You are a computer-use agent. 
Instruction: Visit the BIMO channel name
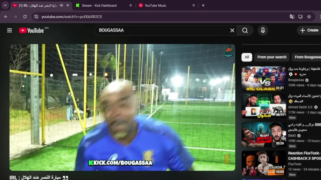pyautogui.click(x=292, y=135)
